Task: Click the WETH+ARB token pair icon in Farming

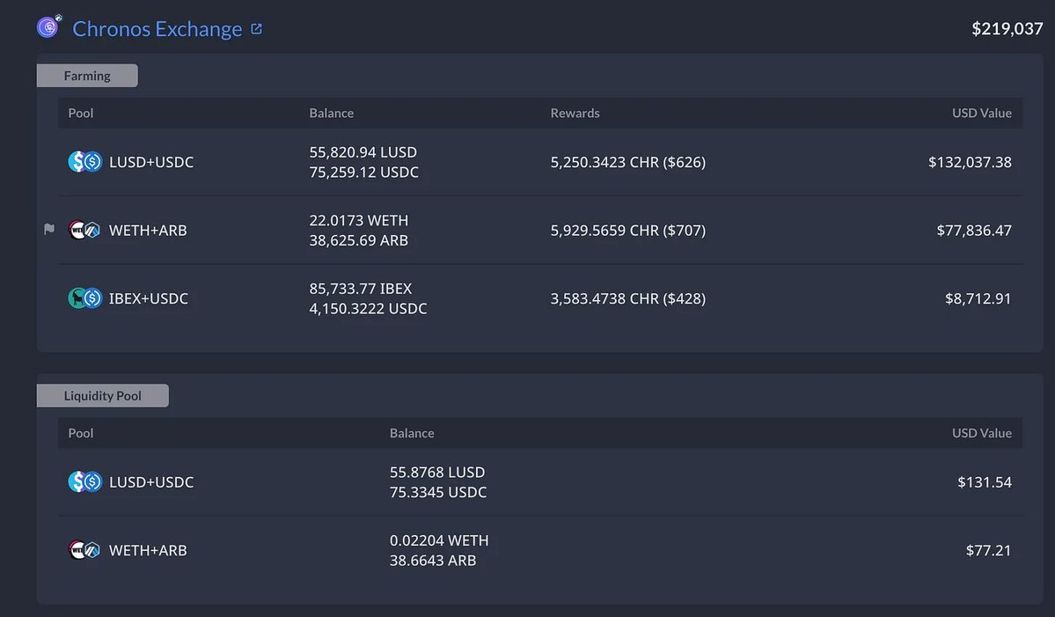Action: 84,230
